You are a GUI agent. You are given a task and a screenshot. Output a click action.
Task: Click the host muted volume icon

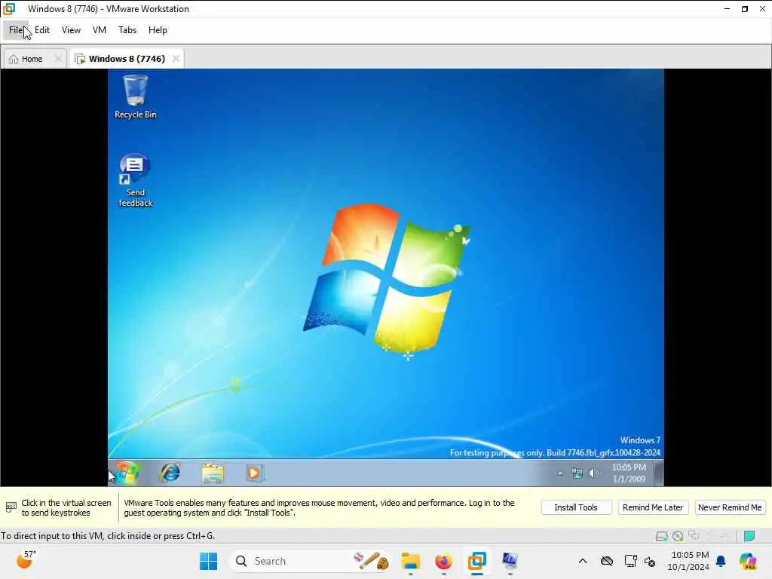pyautogui.click(x=650, y=562)
